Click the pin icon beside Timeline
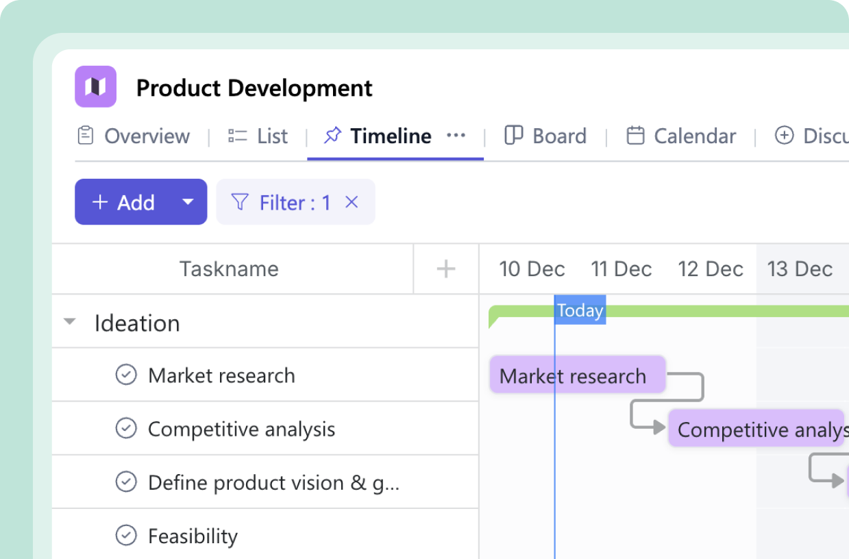The width and height of the screenshot is (849, 559). pos(332,135)
